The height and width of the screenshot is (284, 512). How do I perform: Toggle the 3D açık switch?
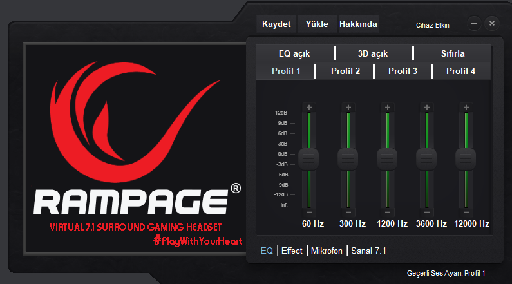[373, 53]
